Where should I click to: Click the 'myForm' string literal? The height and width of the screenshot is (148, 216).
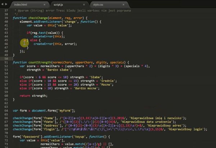[66, 110]
